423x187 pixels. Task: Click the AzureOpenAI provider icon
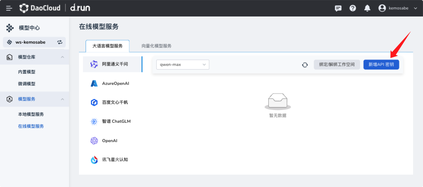tap(94, 83)
